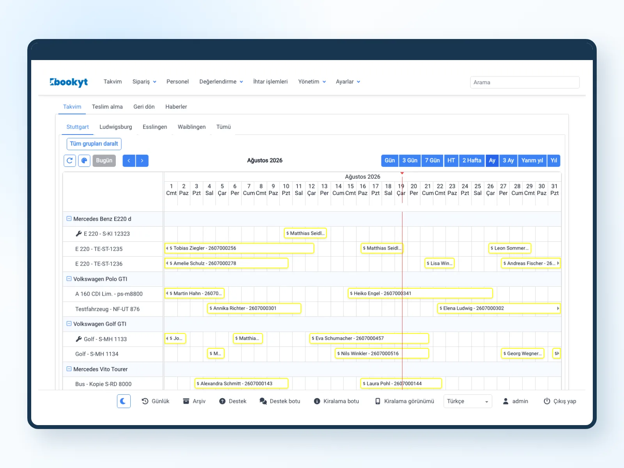
Task: Select the 7 Gün view
Action: click(x=432, y=161)
